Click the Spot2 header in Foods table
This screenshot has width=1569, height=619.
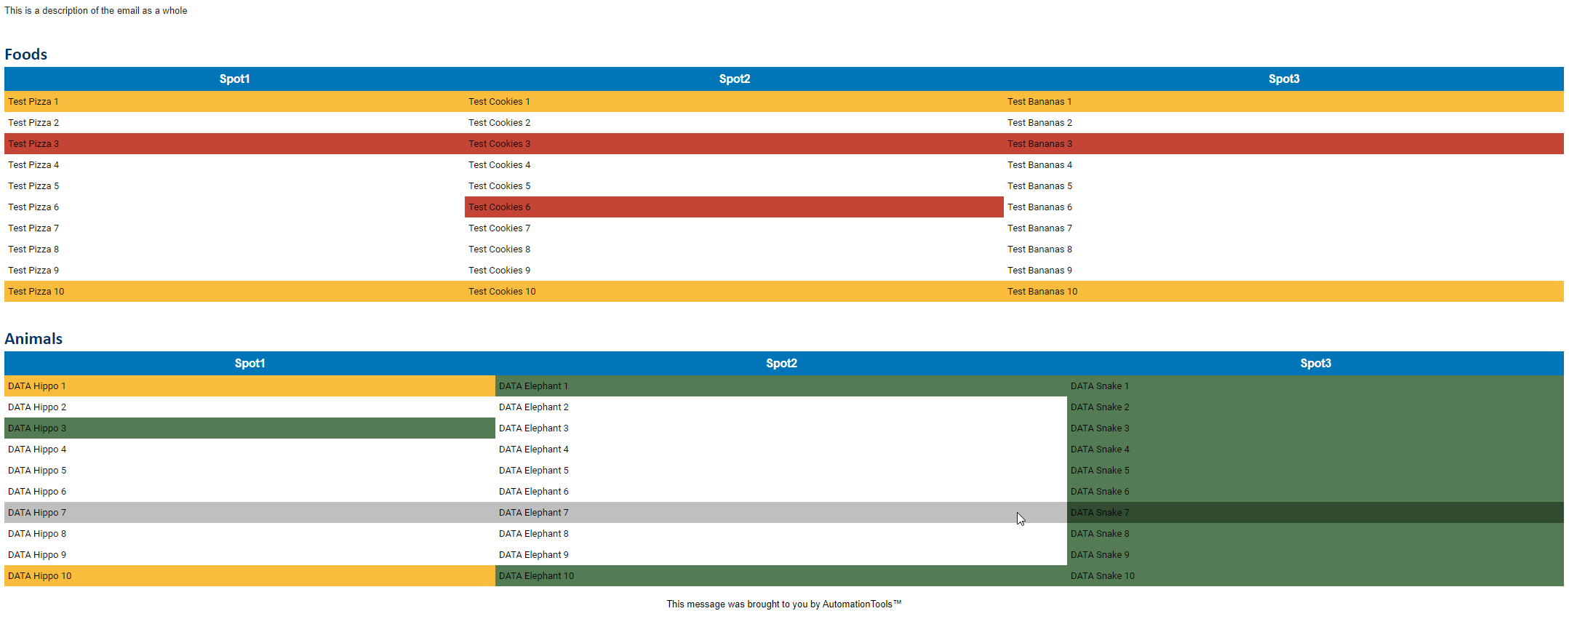point(734,79)
